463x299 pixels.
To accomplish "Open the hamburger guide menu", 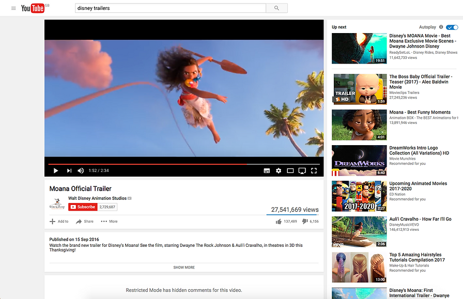I will (x=13, y=8).
